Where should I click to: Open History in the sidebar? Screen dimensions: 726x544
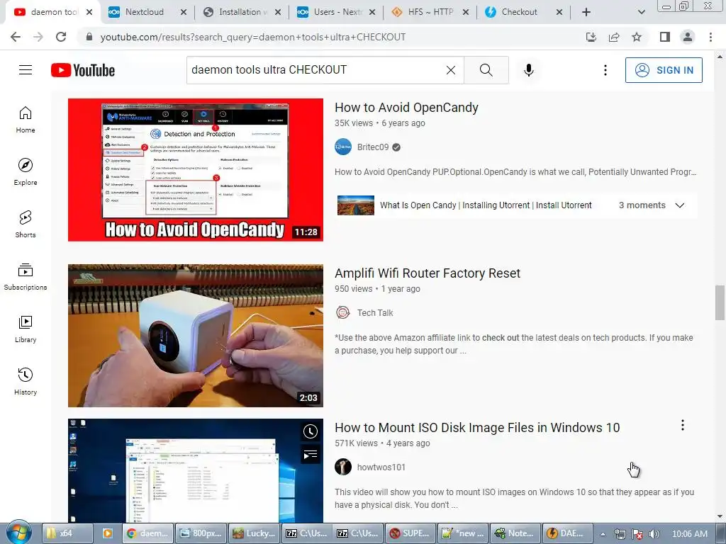click(x=26, y=381)
